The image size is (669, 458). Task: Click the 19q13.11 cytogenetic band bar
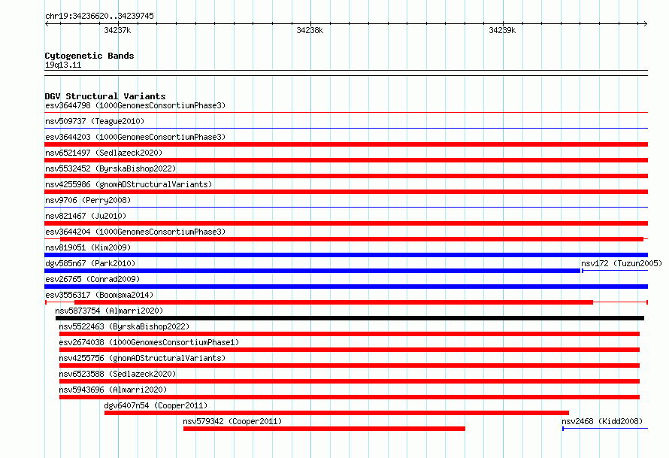[x=346, y=73]
